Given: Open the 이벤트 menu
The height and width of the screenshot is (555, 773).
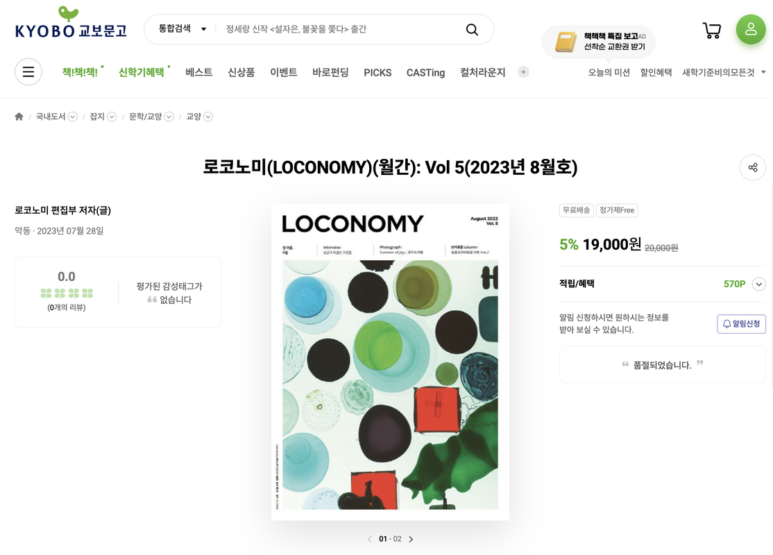Looking at the screenshot, I should 284,72.
